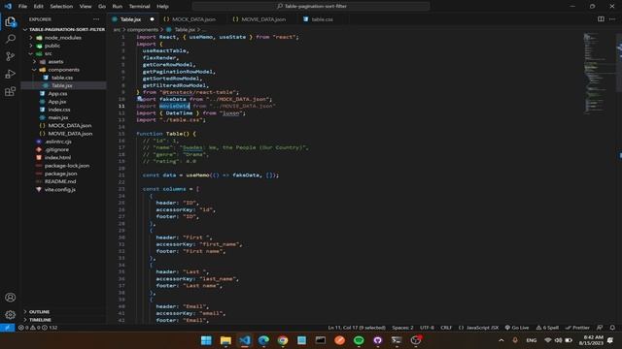Image resolution: width=622 pixels, height=349 pixels.
Task: Open the Accounts menu icon
Action: [x=11, y=298]
